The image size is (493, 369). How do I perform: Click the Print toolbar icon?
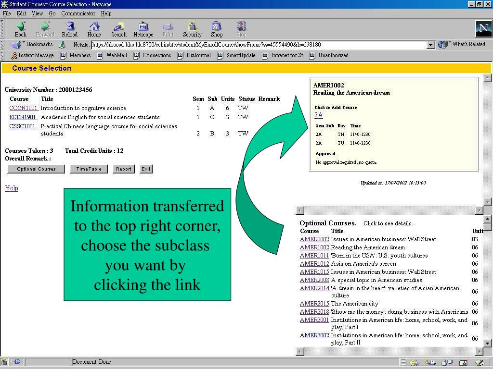pos(168,29)
